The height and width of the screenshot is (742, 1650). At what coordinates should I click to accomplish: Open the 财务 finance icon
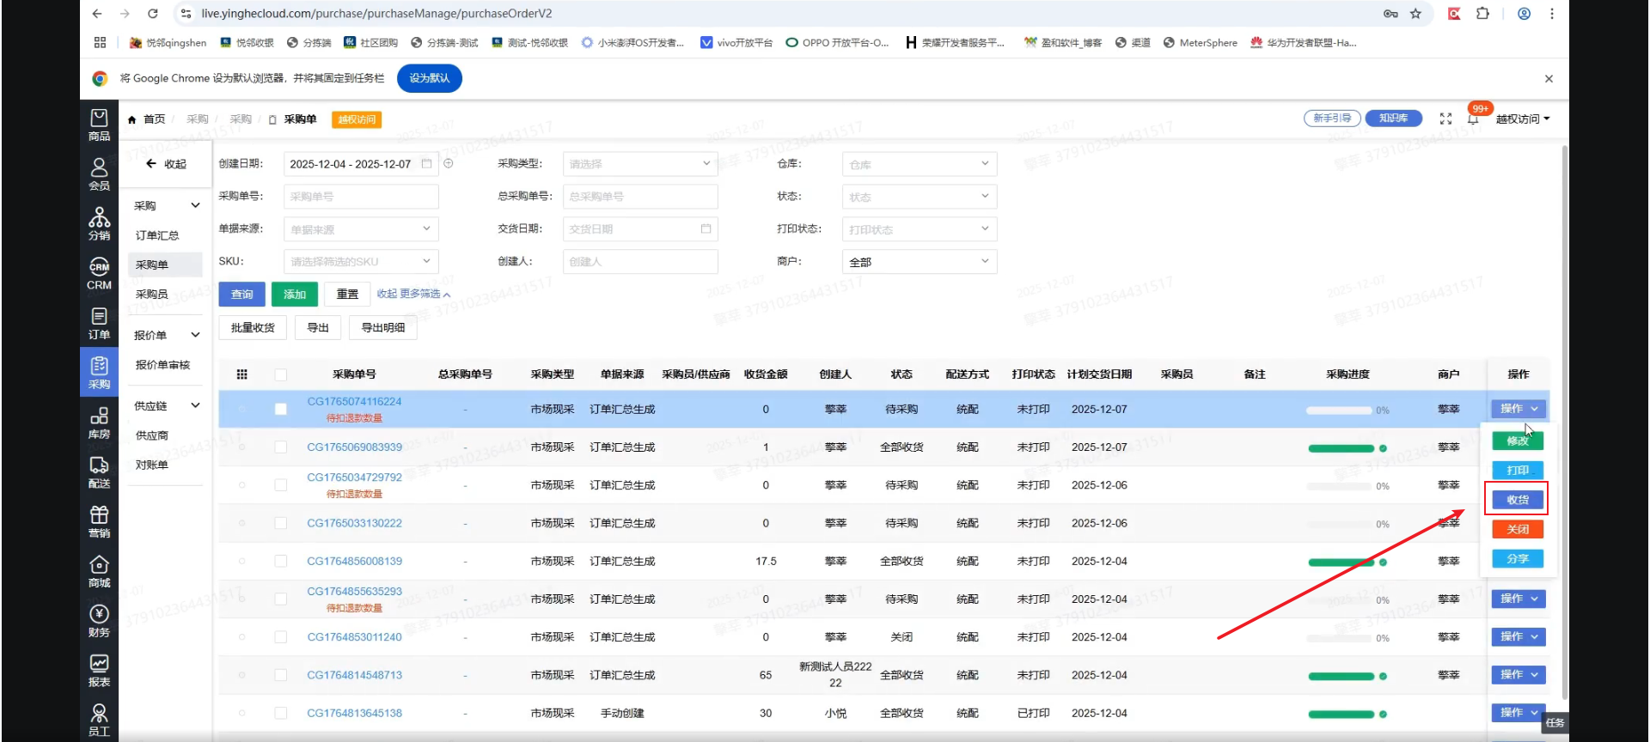point(99,620)
